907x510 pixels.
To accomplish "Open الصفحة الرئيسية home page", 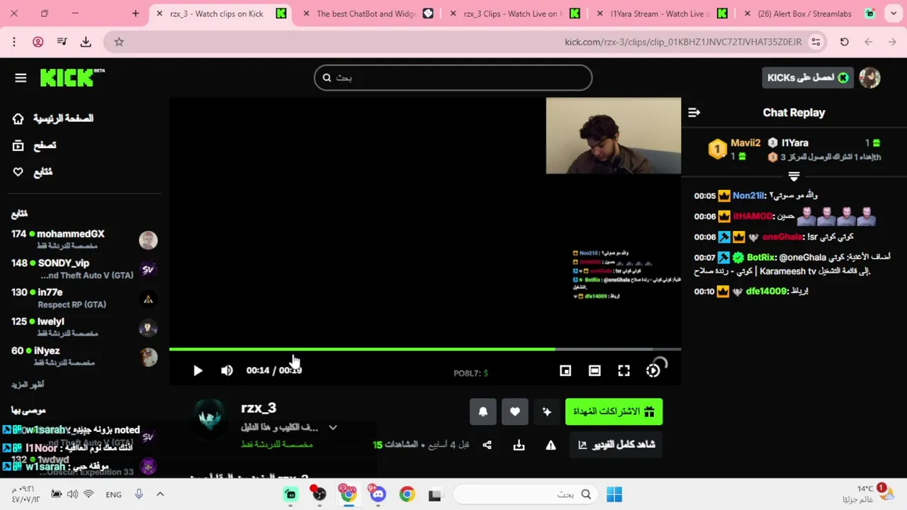I will (53, 118).
